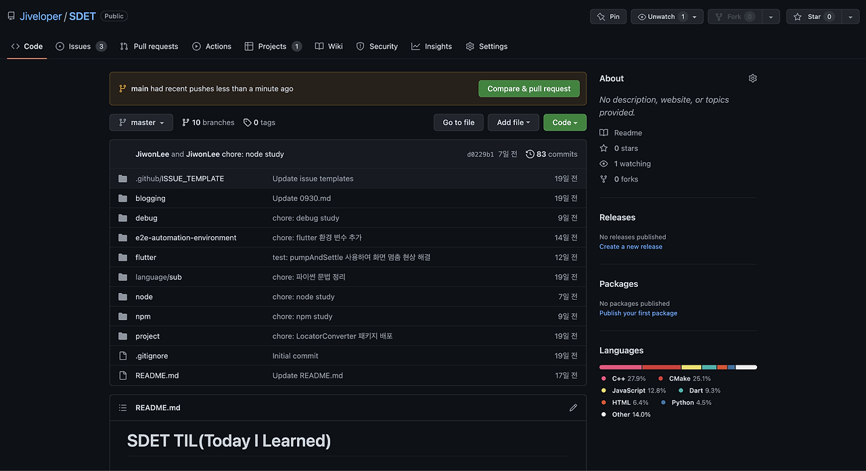Go to the Actions tab
The width and height of the screenshot is (866, 471).
pos(212,46)
